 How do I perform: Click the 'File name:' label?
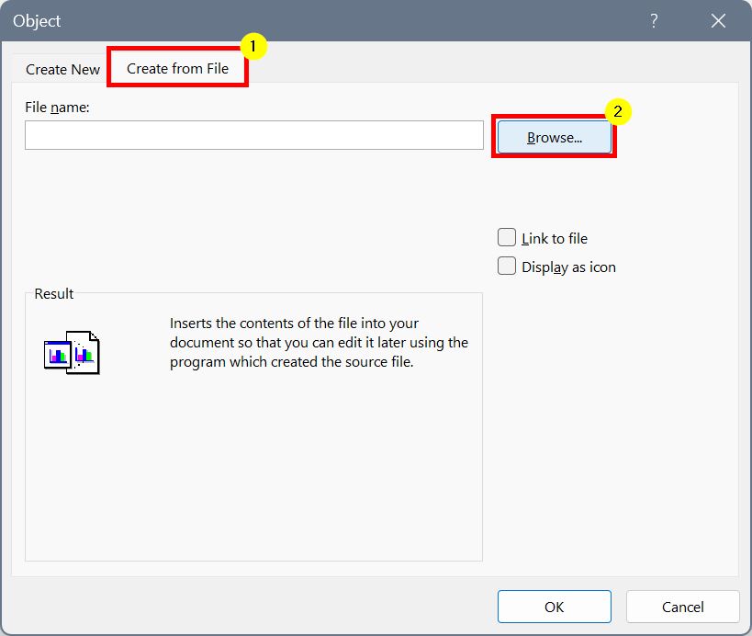pyautogui.click(x=57, y=107)
